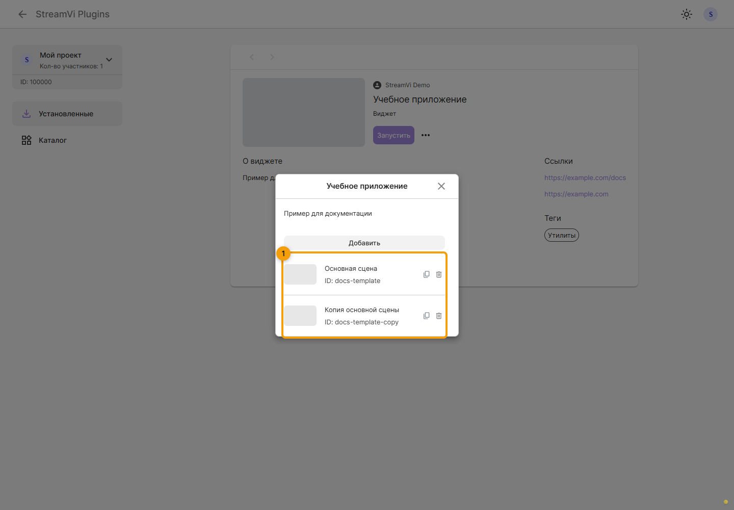Image resolution: width=734 pixels, height=510 pixels.
Task: Open the Каталог sidebar section
Action: point(67,140)
